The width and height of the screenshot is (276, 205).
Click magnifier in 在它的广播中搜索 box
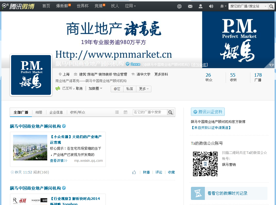coord(170,112)
